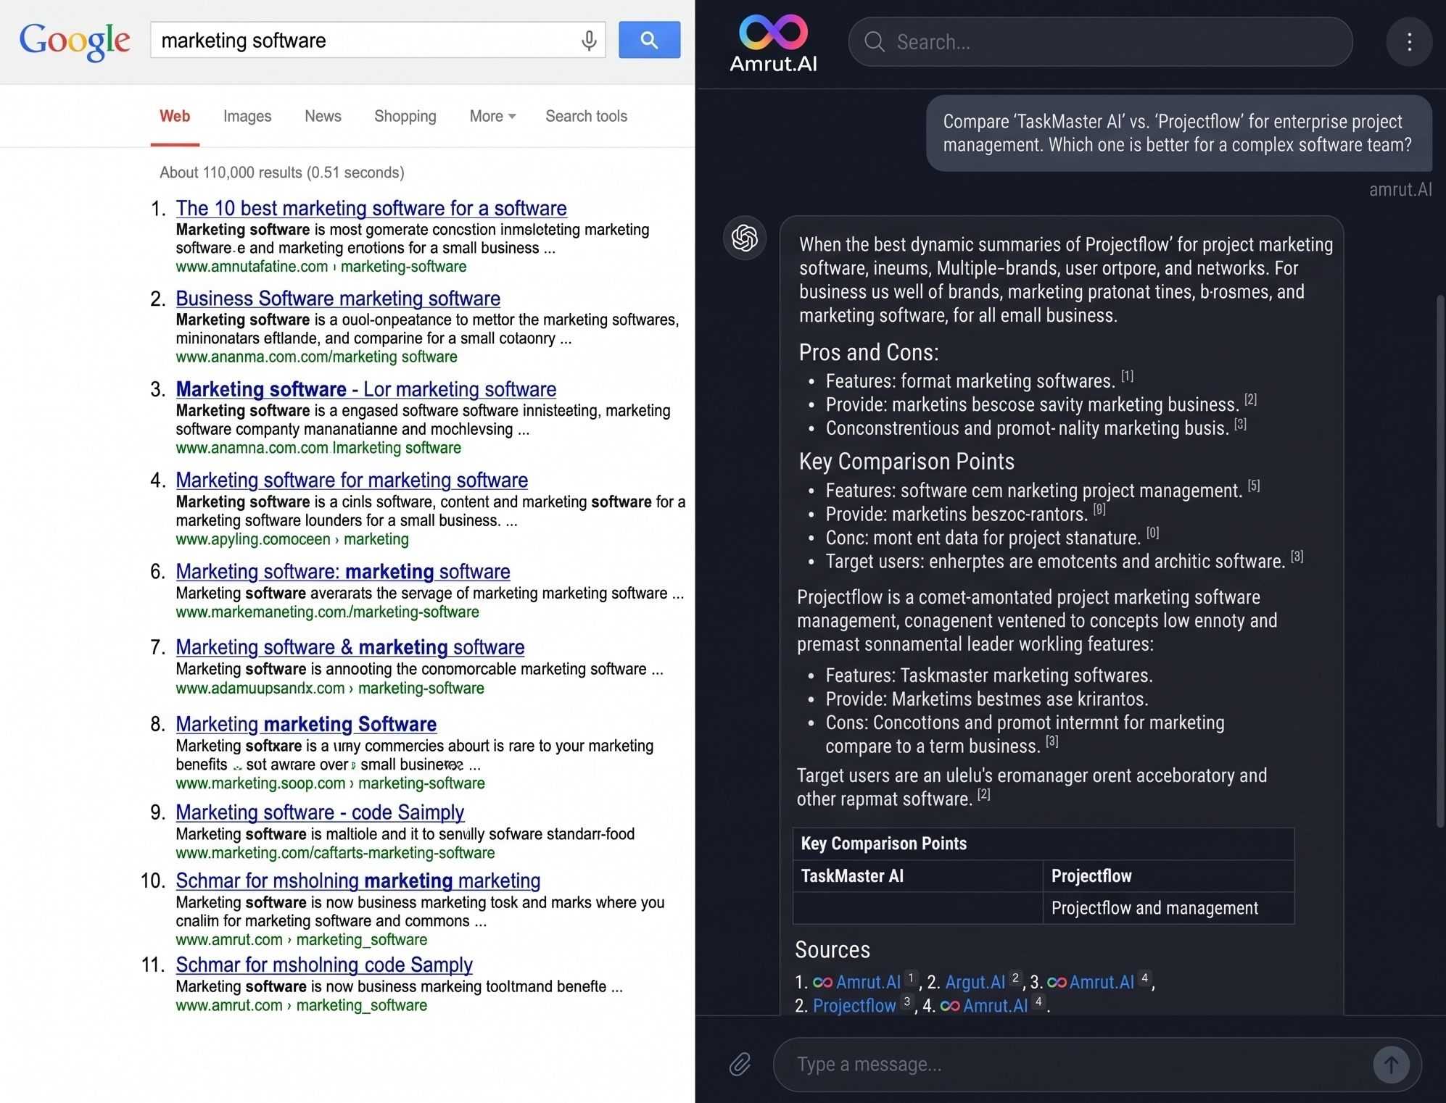Click the 'About 110,000 results' text

coord(282,172)
